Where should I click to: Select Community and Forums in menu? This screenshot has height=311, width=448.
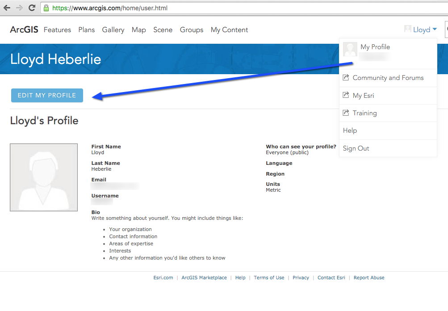[388, 78]
